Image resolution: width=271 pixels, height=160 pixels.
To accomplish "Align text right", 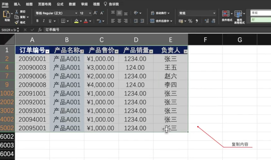I will pyautogui.click(x=126, y=21).
